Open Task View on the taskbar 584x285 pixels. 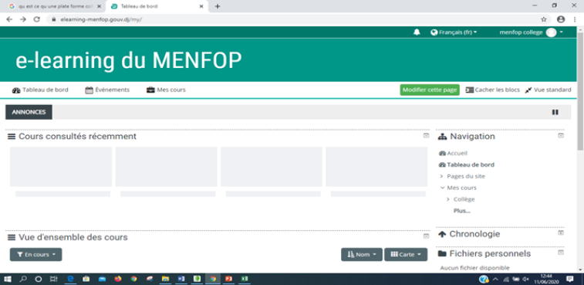(x=54, y=279)
